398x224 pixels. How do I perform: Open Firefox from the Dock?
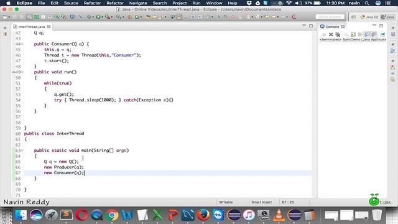coord(203,215)
